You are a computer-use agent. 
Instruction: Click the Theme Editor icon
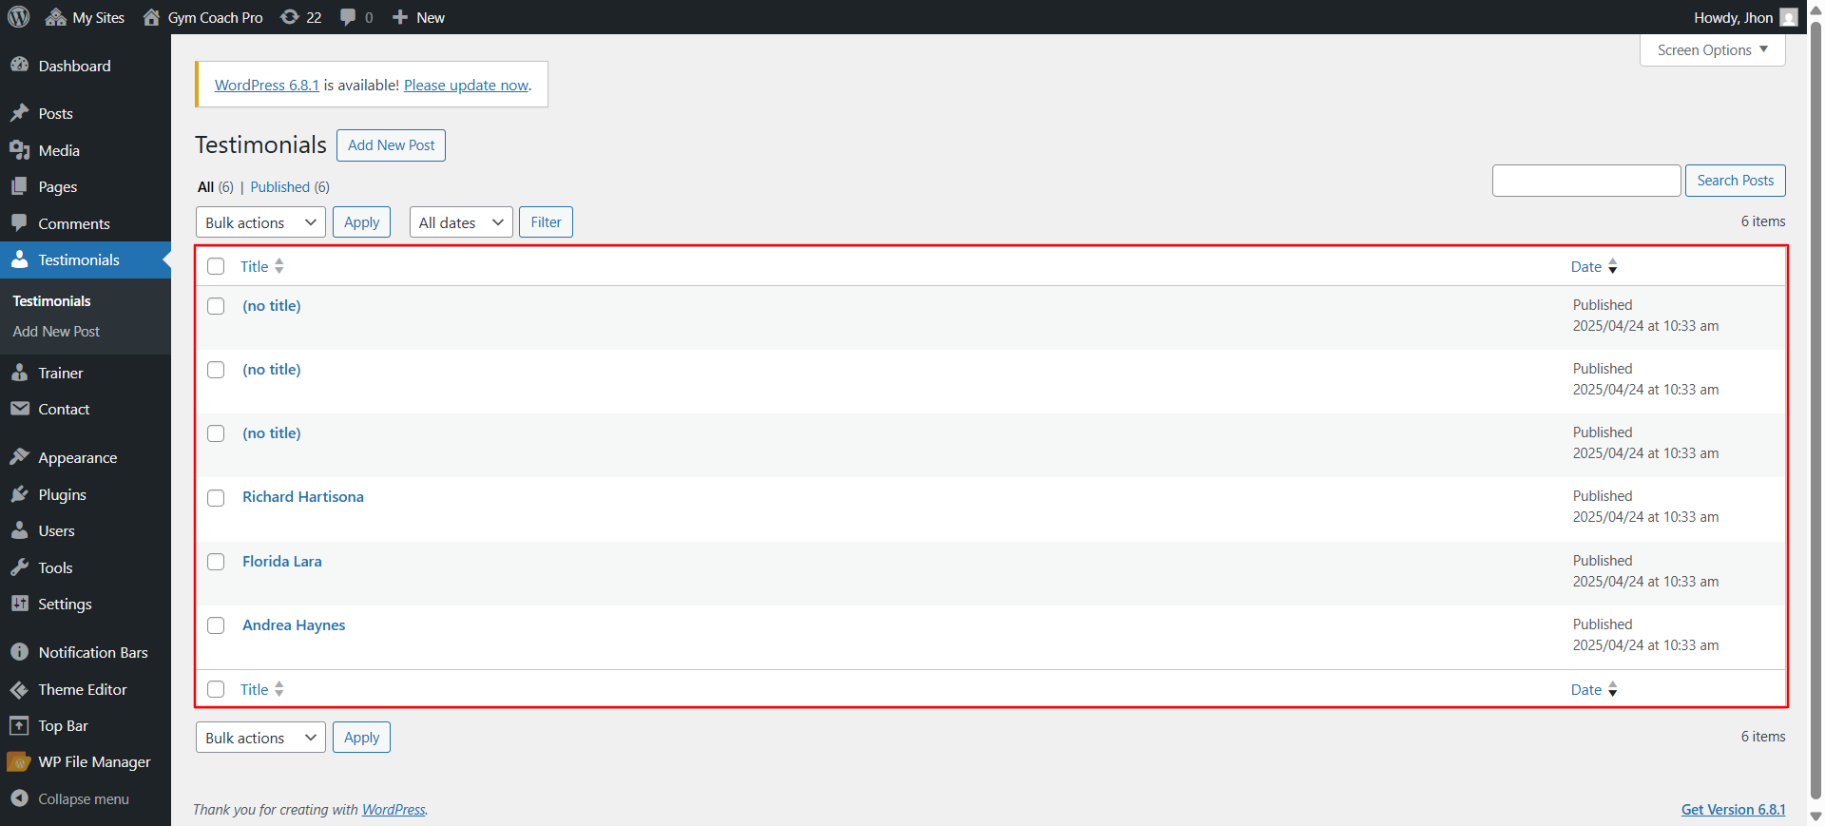(19, 689)
